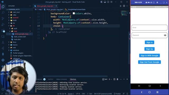Open Source Control view in activity bar
Viewport: 169px width, 95px height.
tap(3, 18)
